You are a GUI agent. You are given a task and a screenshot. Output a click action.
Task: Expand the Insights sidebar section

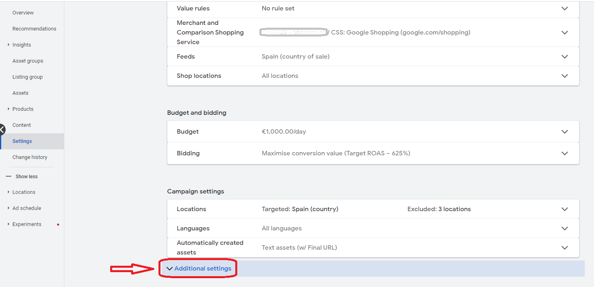point(8,45)
